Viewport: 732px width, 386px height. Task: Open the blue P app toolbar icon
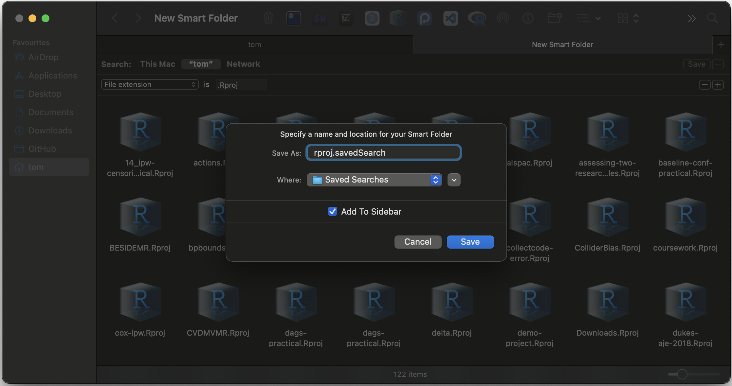click(x=425, y=18)
